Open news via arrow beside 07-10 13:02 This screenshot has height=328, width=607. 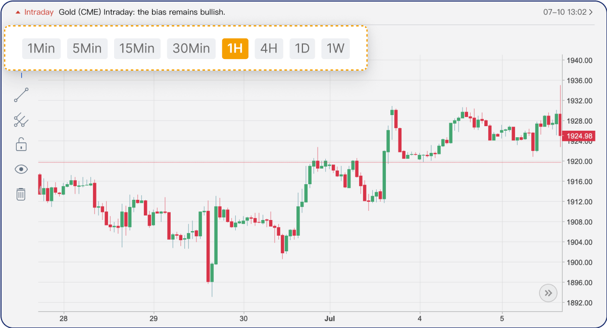pyautogui.click(x=591, y=12)
